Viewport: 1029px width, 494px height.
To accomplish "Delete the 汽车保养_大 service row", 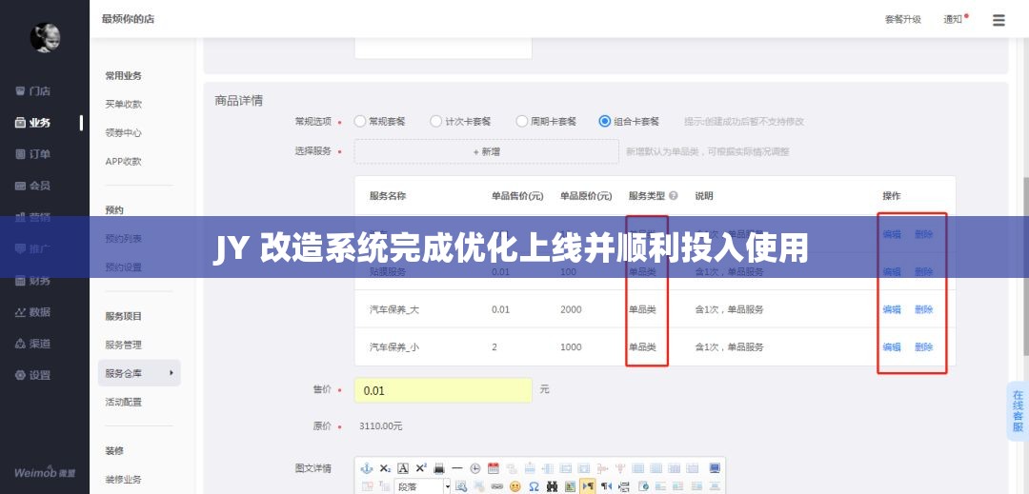I will (923, 309).
